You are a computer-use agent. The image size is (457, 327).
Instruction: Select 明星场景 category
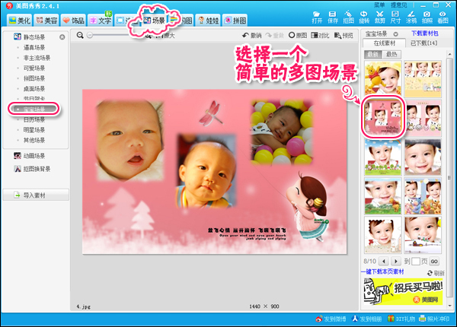[34, 130]
